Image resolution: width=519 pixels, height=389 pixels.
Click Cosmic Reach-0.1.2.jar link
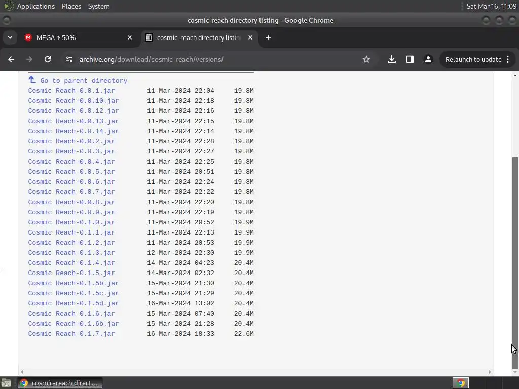coord(71,243)
